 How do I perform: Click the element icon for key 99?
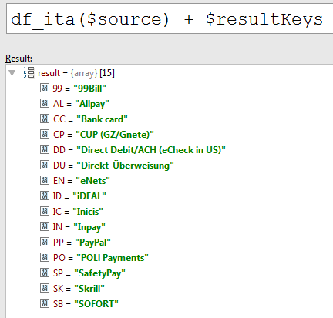pos(45,88)
